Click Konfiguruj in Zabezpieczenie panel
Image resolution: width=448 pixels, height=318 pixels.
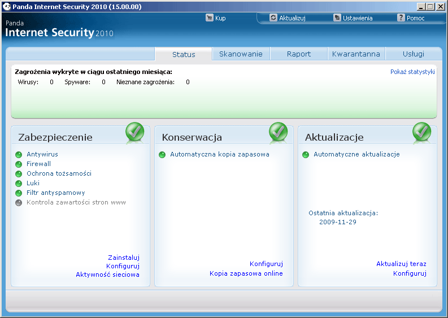[123, 266]
